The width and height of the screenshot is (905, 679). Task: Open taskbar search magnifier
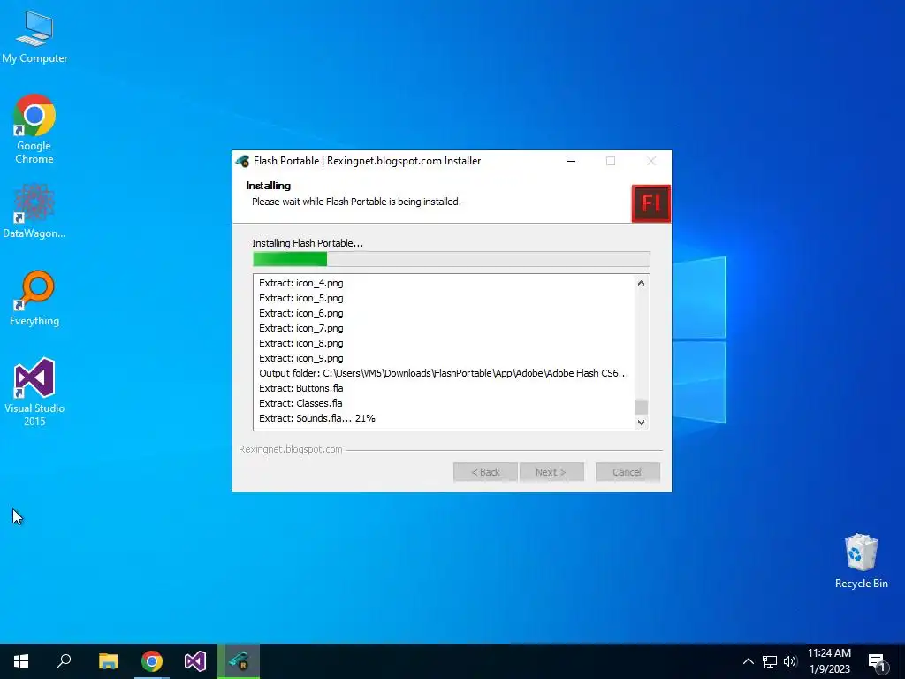[x=64, y=661]
